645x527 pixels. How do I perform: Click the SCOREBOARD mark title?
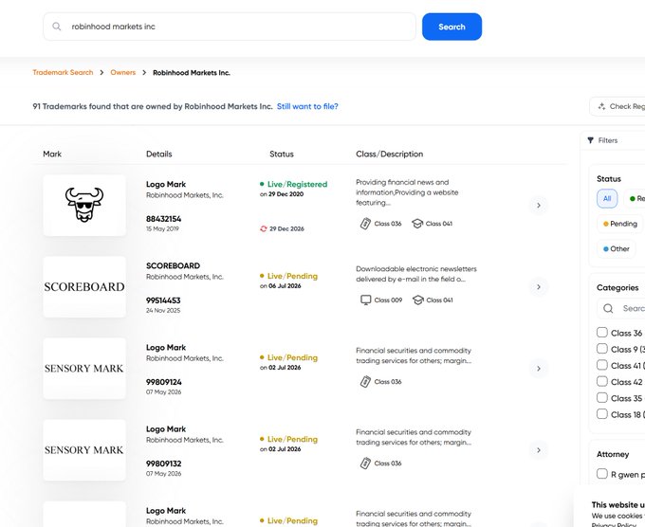click(173, 266)
